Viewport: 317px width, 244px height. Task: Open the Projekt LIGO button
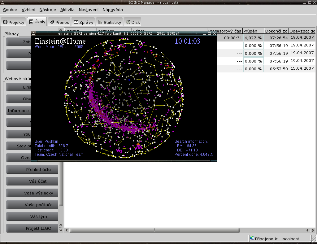point(32,228)
